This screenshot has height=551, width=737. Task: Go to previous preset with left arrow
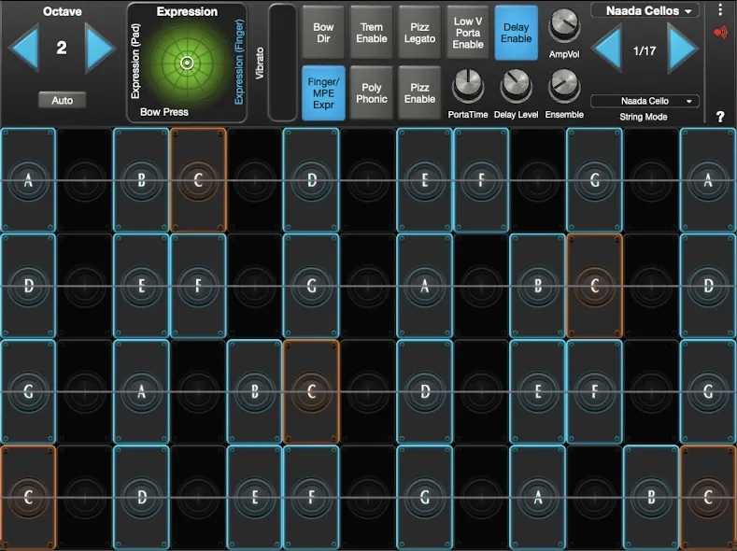pos(606,49)
